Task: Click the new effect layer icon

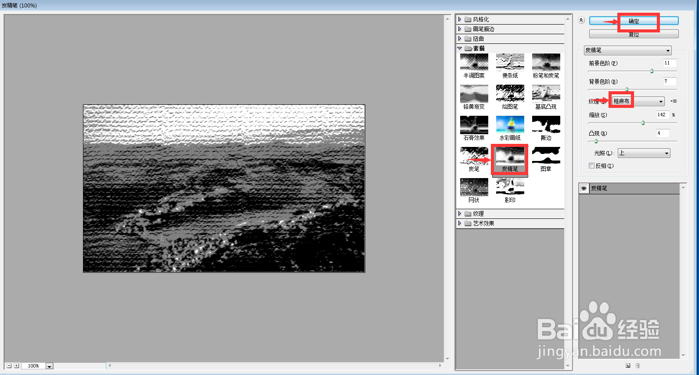Action: 628,365
